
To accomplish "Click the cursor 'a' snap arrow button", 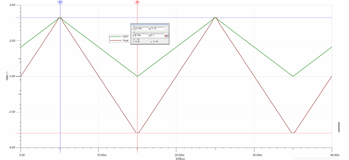I will point(166,36).
